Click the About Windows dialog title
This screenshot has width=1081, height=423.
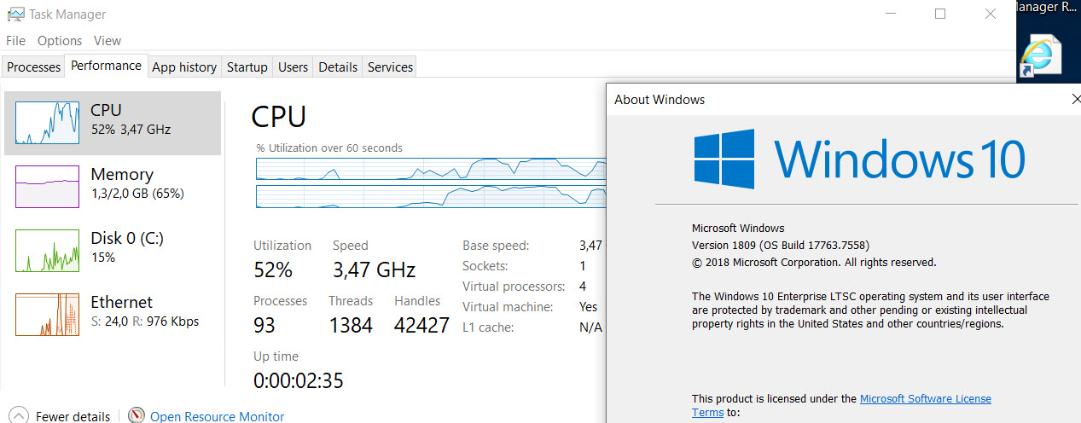(660, 100)
